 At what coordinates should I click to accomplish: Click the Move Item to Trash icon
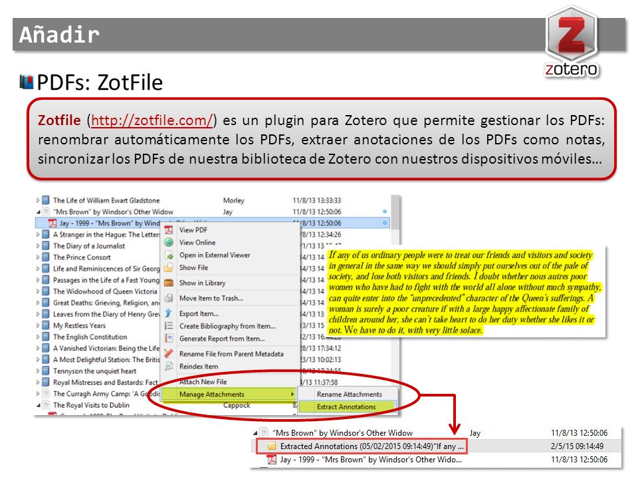tap(168, 298)
